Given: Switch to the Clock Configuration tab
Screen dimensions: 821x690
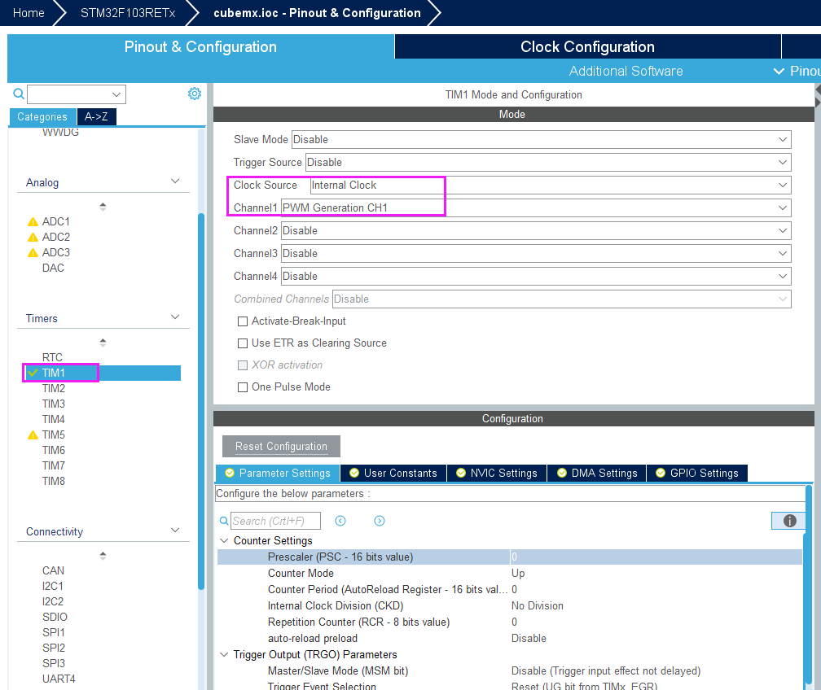Looking at the screenshot, I should (587, 47).
